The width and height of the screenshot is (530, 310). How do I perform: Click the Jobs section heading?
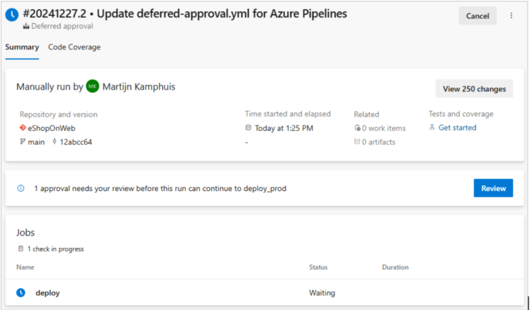click(x=26, y=232)
